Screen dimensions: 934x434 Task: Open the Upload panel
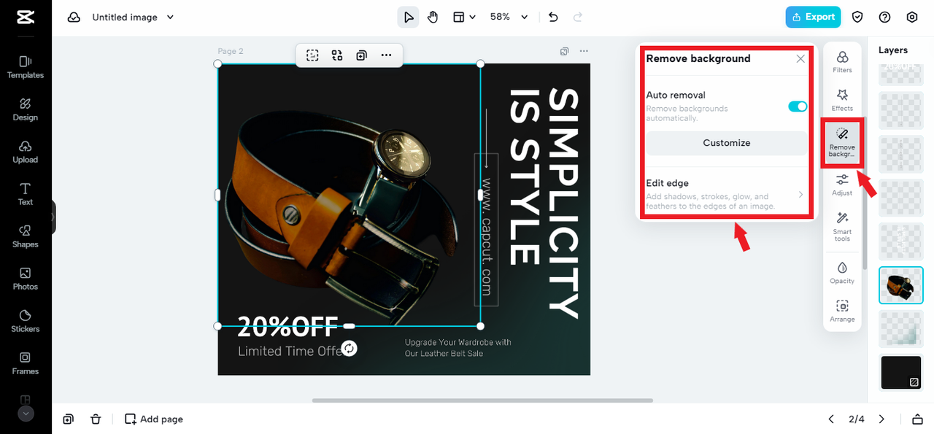click(x=26, y=152)
